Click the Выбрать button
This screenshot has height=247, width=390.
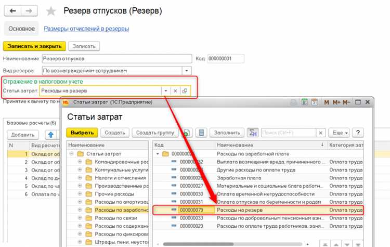(82, 133)
